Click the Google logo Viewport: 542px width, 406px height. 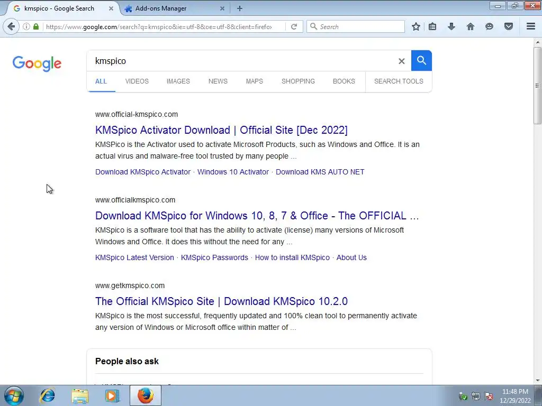[x=37, y=63]
